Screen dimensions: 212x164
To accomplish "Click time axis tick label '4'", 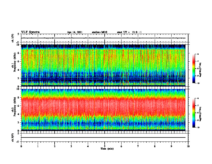I will tap(88, 146).
